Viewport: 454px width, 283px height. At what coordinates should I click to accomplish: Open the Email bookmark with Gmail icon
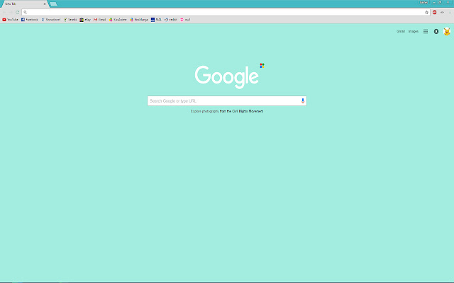tap(99, 20)
